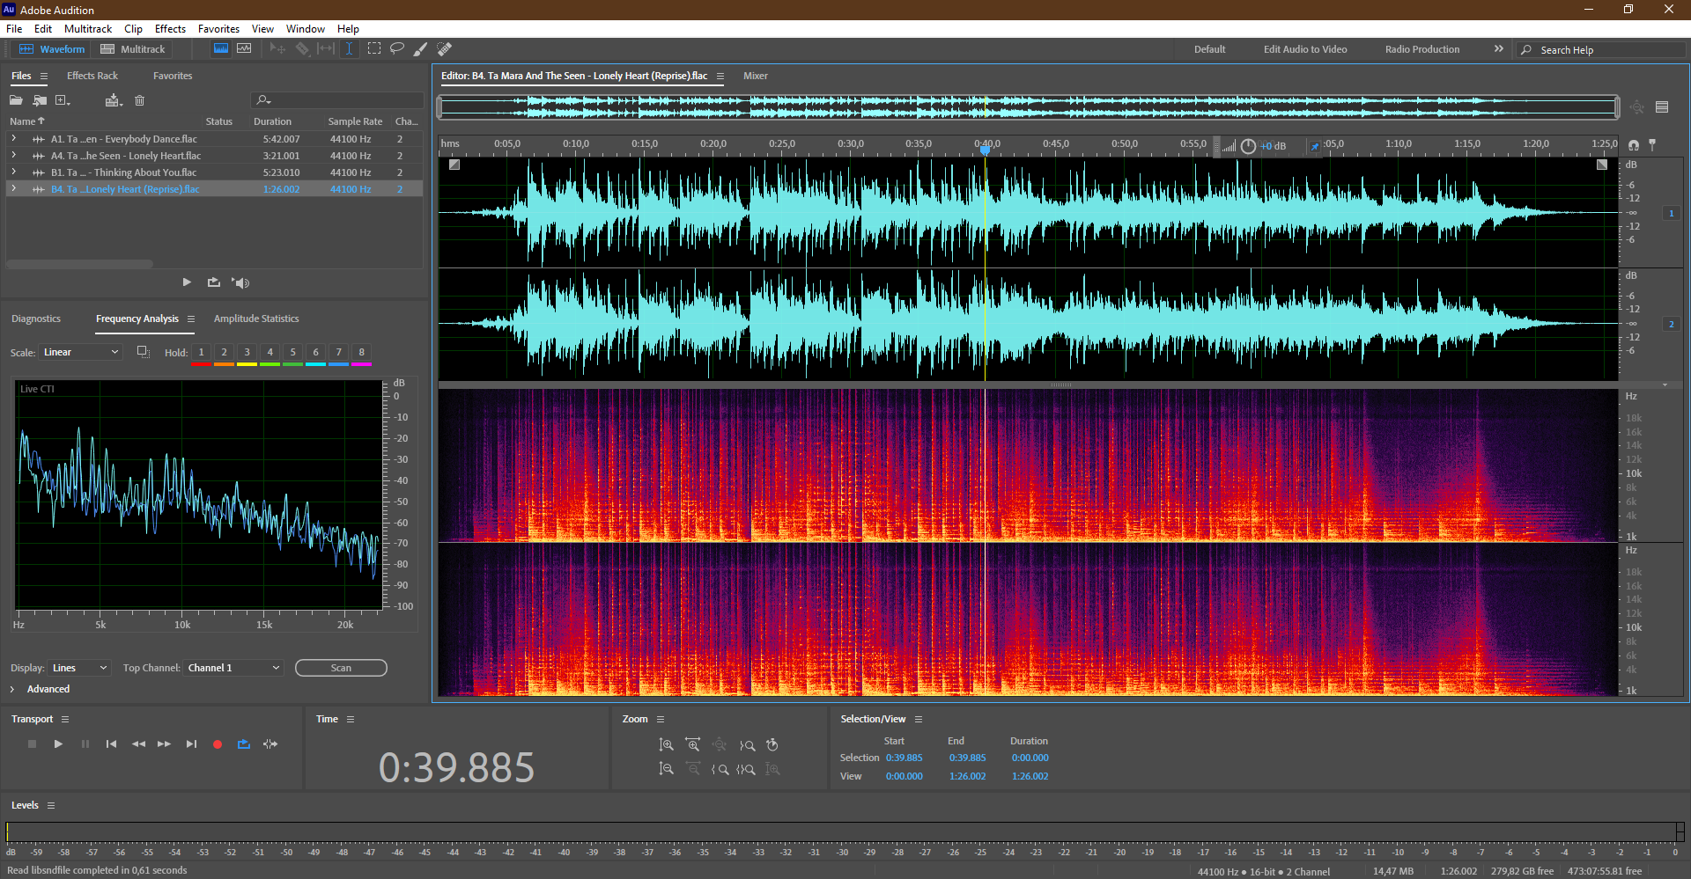
Task: Click Zoom In at In Point icon
Action: point(720,769)
